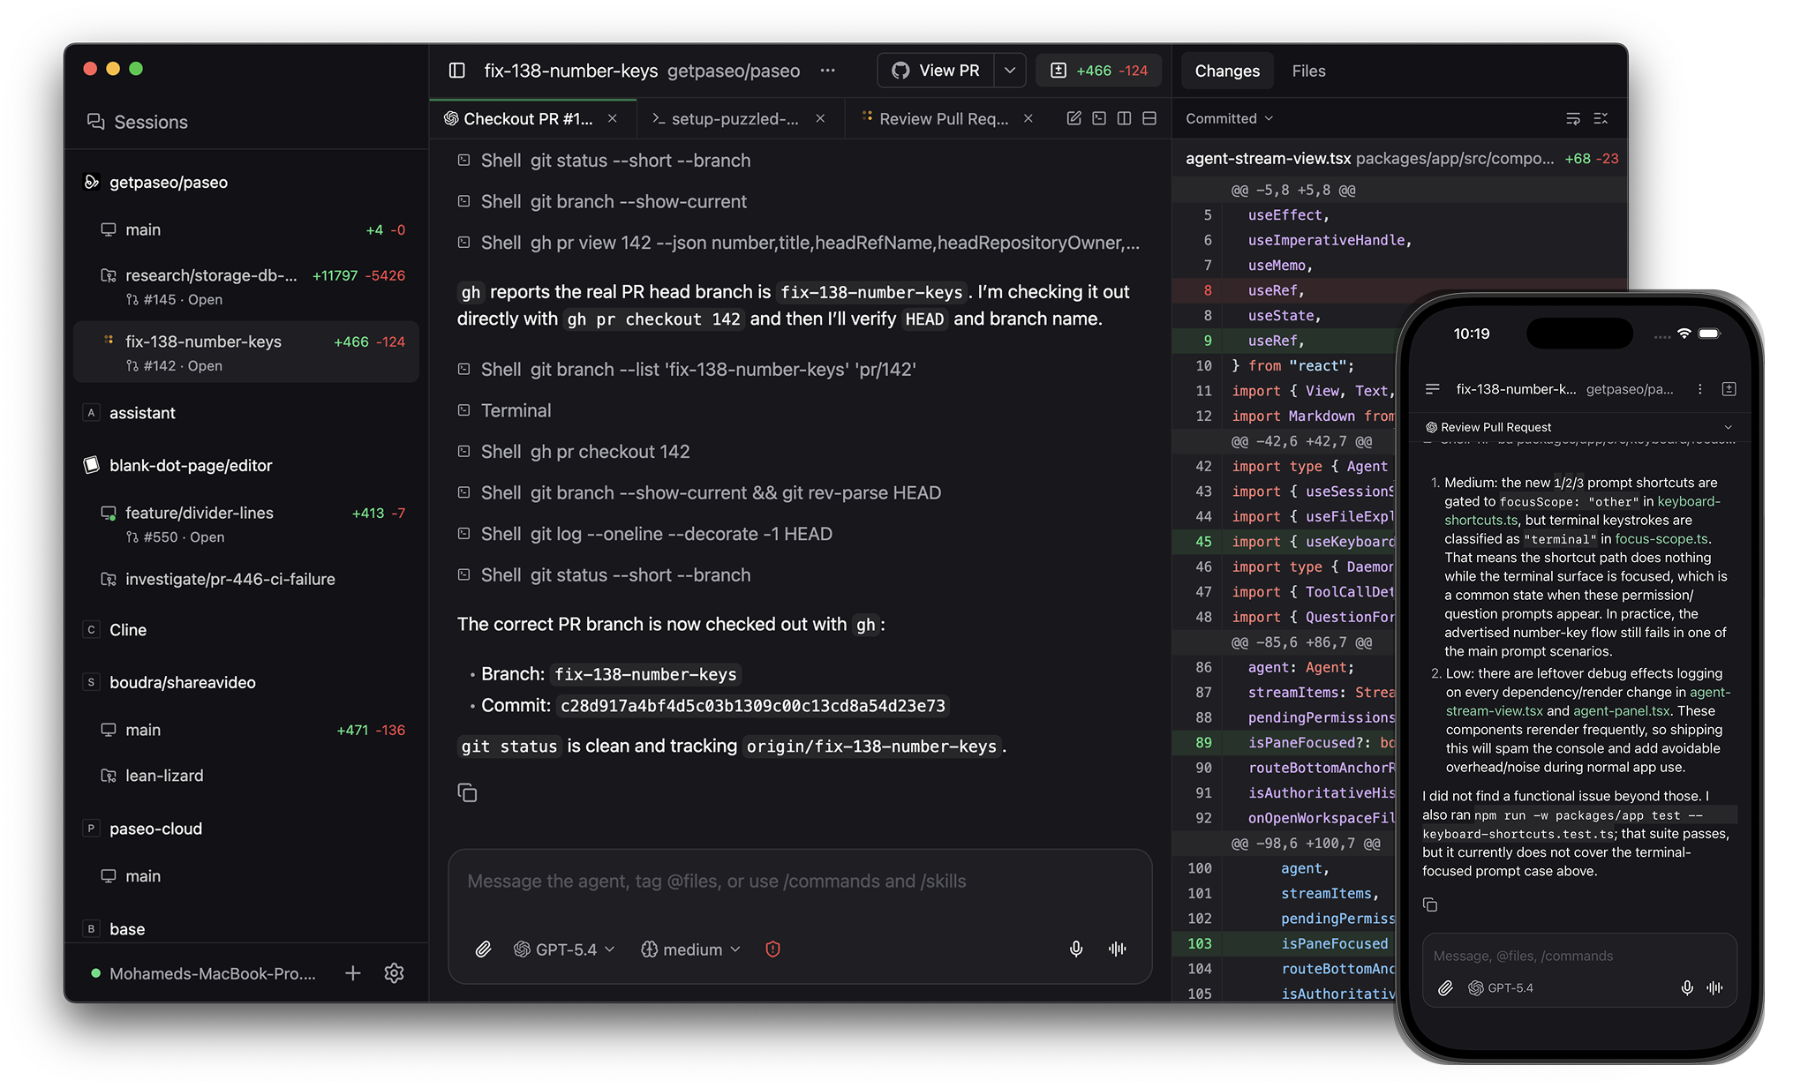
Task: Open the settings gear icon
Action: pyautogui.click(x=394, y=973)
